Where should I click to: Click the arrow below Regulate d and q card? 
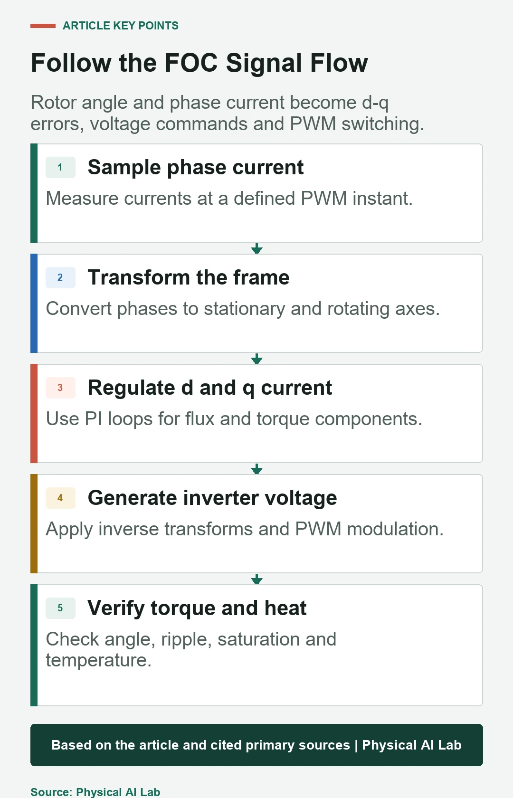click(x=256, y=469)
